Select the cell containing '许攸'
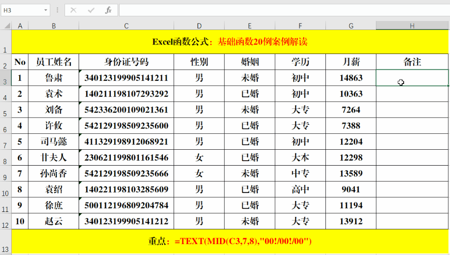The width and height of the screenshot is (450, 255). click(54, 126)
